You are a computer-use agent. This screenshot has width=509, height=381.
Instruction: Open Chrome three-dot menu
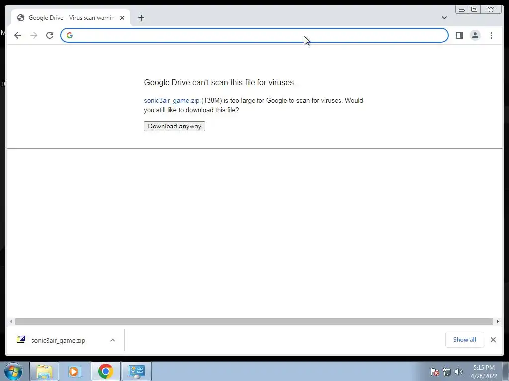[x=491, y=35]
